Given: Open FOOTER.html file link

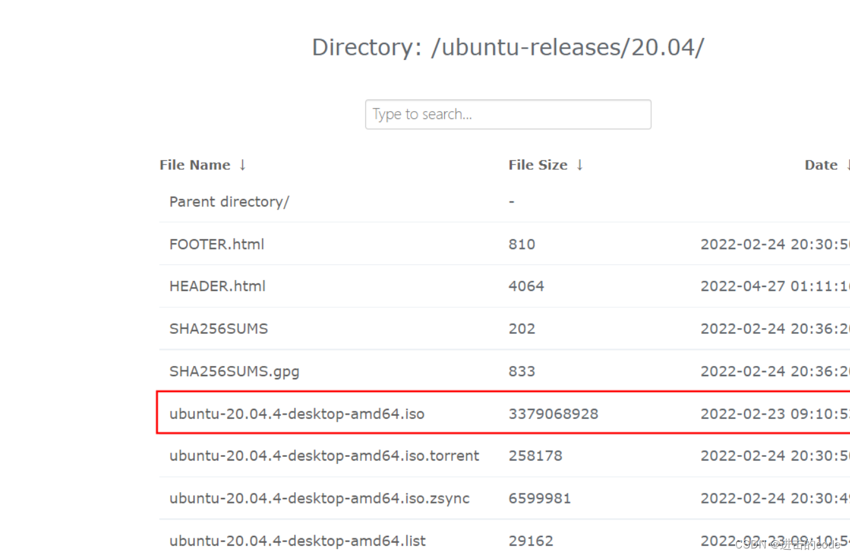Looking at the screenshot, I should point(217,244).
